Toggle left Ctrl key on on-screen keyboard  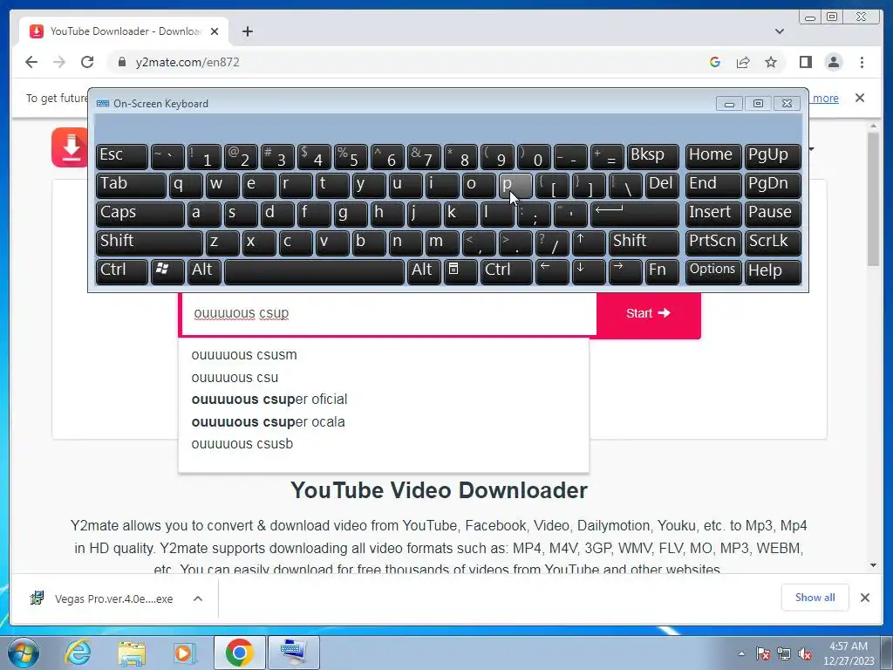tap(122, 271)
